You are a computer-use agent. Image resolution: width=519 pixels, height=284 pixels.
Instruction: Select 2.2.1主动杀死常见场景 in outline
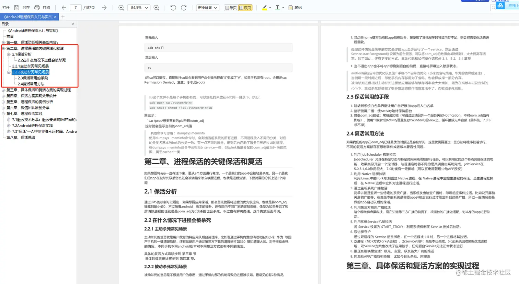pos(31,66)
